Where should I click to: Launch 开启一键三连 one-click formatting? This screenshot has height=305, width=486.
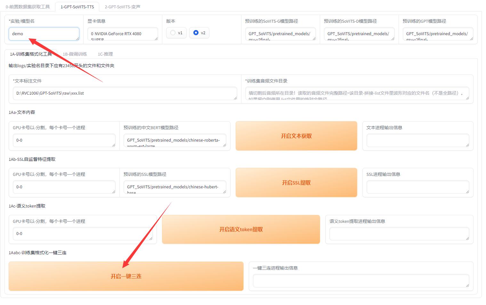(x=126, y=276)
